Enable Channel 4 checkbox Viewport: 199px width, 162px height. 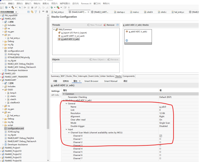pyautogui.click(x=160, y=149)
